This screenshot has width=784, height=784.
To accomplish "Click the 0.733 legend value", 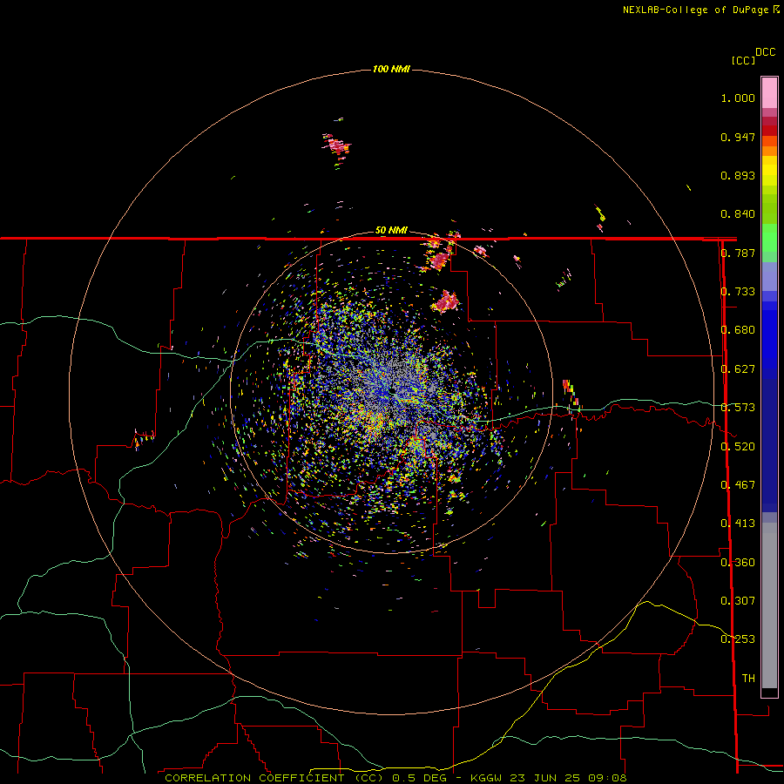I will pyautogui.click(x=738, y=292).
